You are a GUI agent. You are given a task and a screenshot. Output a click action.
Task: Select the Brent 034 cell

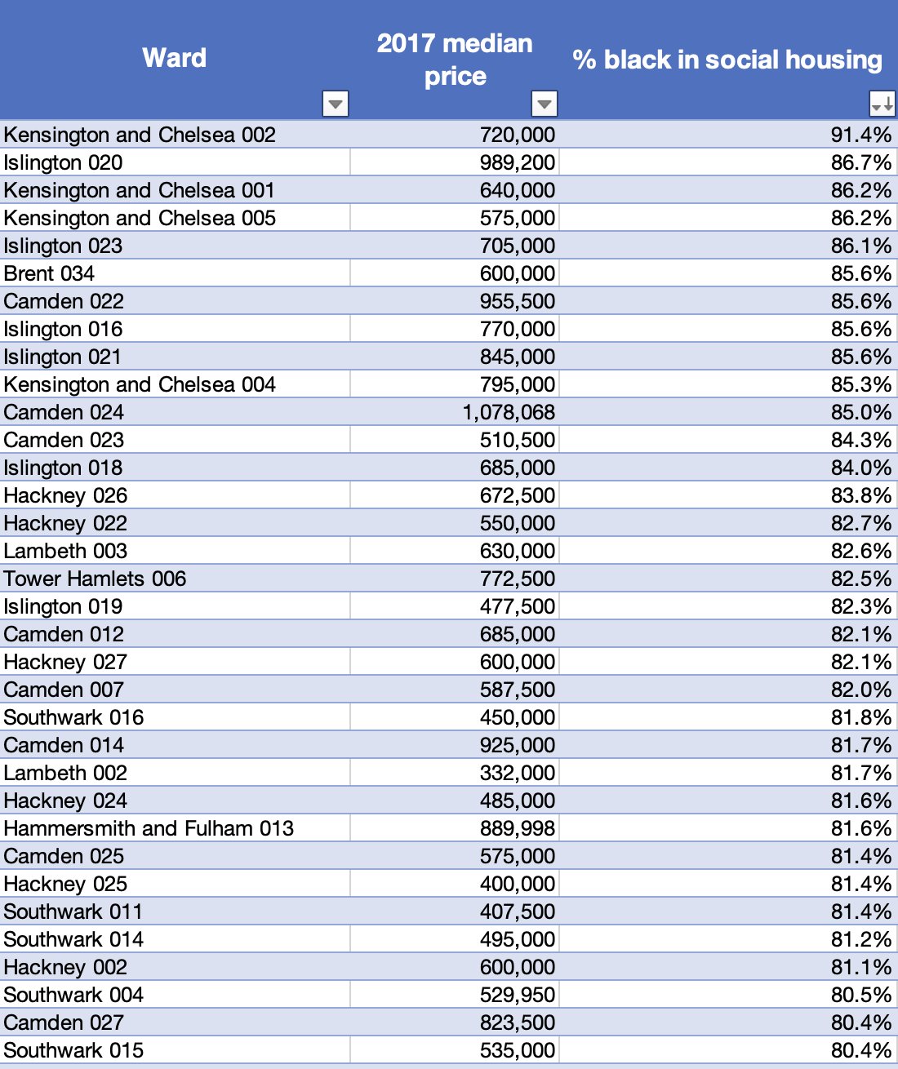click(x=175, y=273)
